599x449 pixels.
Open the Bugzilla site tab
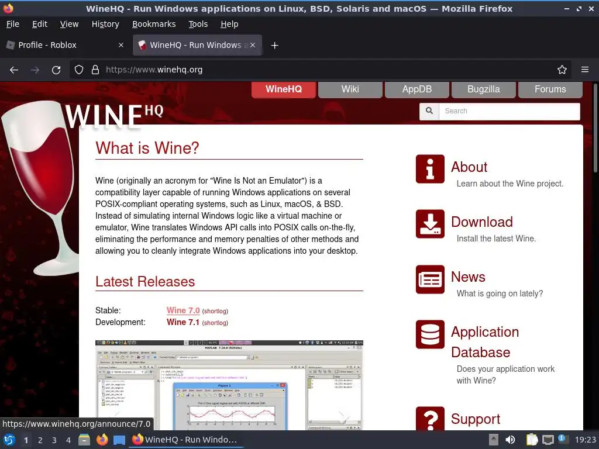483,89
